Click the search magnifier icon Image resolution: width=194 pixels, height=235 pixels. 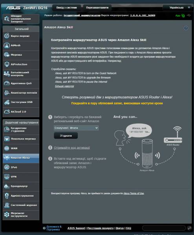tap(190, 228)
